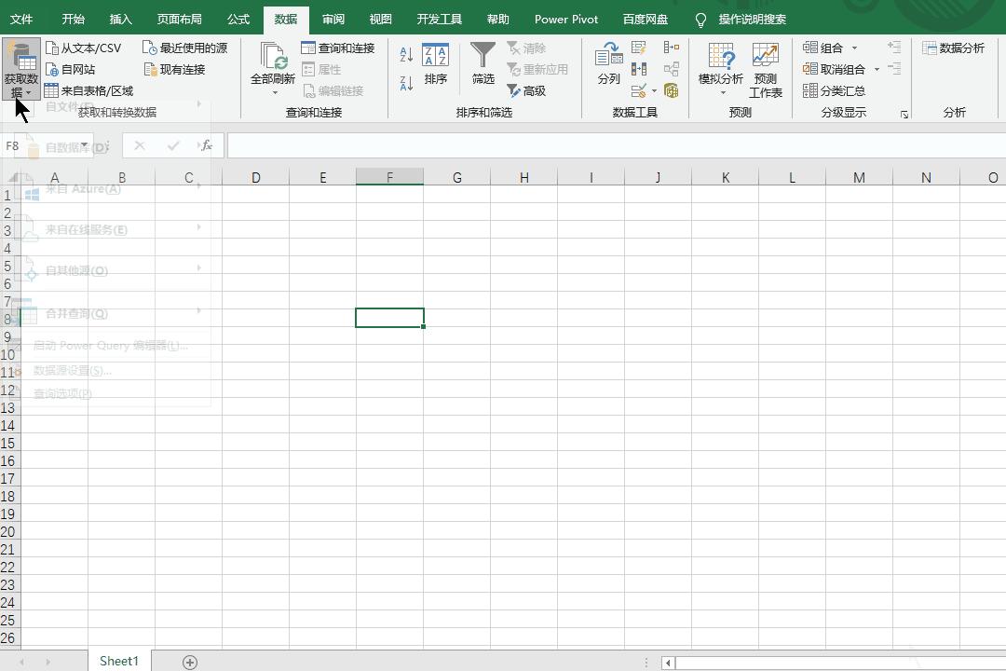Screen dimensions: 1006x671
Task: Select column header F
Action: tap(389, 177)
